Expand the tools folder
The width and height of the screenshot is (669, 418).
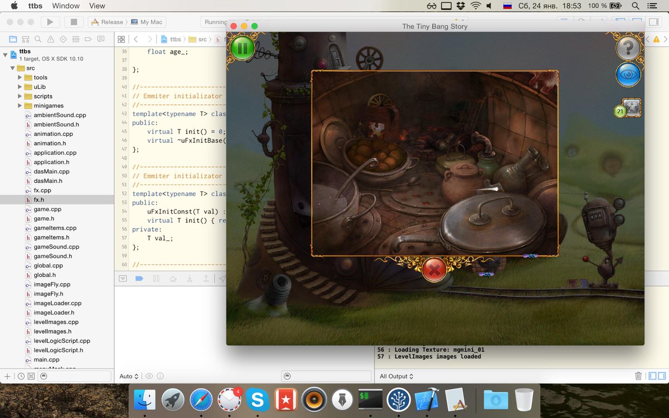click(20, 77)
